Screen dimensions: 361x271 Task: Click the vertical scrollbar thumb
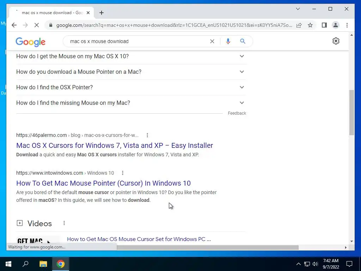point(351,113)
